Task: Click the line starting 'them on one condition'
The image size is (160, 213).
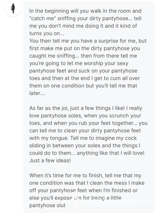Action: (83, 86)
